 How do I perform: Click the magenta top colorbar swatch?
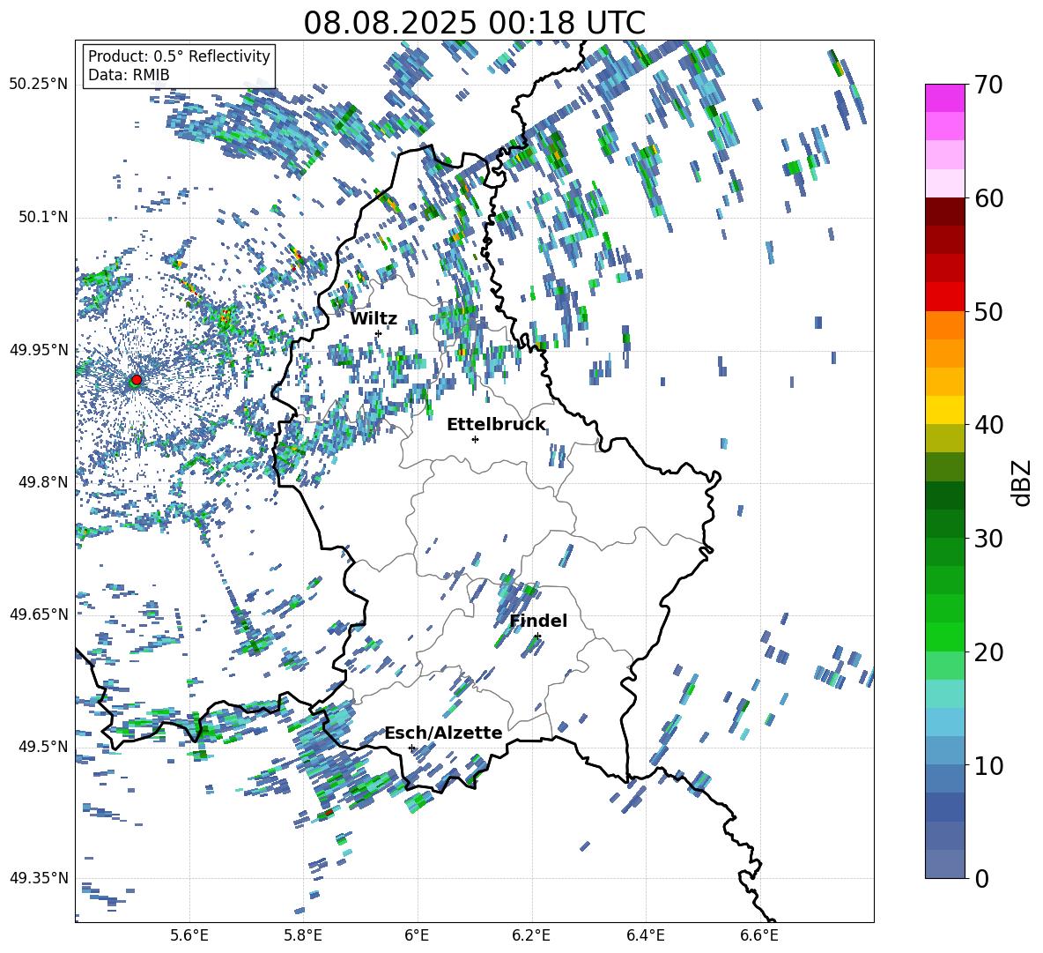pyautogui.click(x=945, y=98)
